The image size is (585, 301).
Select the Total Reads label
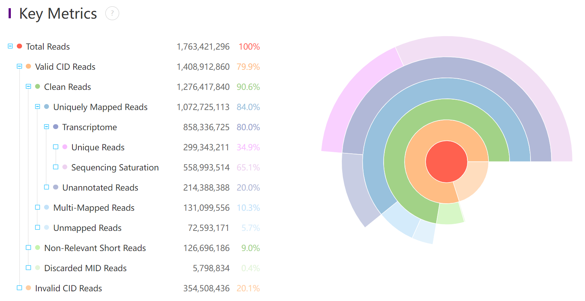pyautogui.click(x=48, y=47)
